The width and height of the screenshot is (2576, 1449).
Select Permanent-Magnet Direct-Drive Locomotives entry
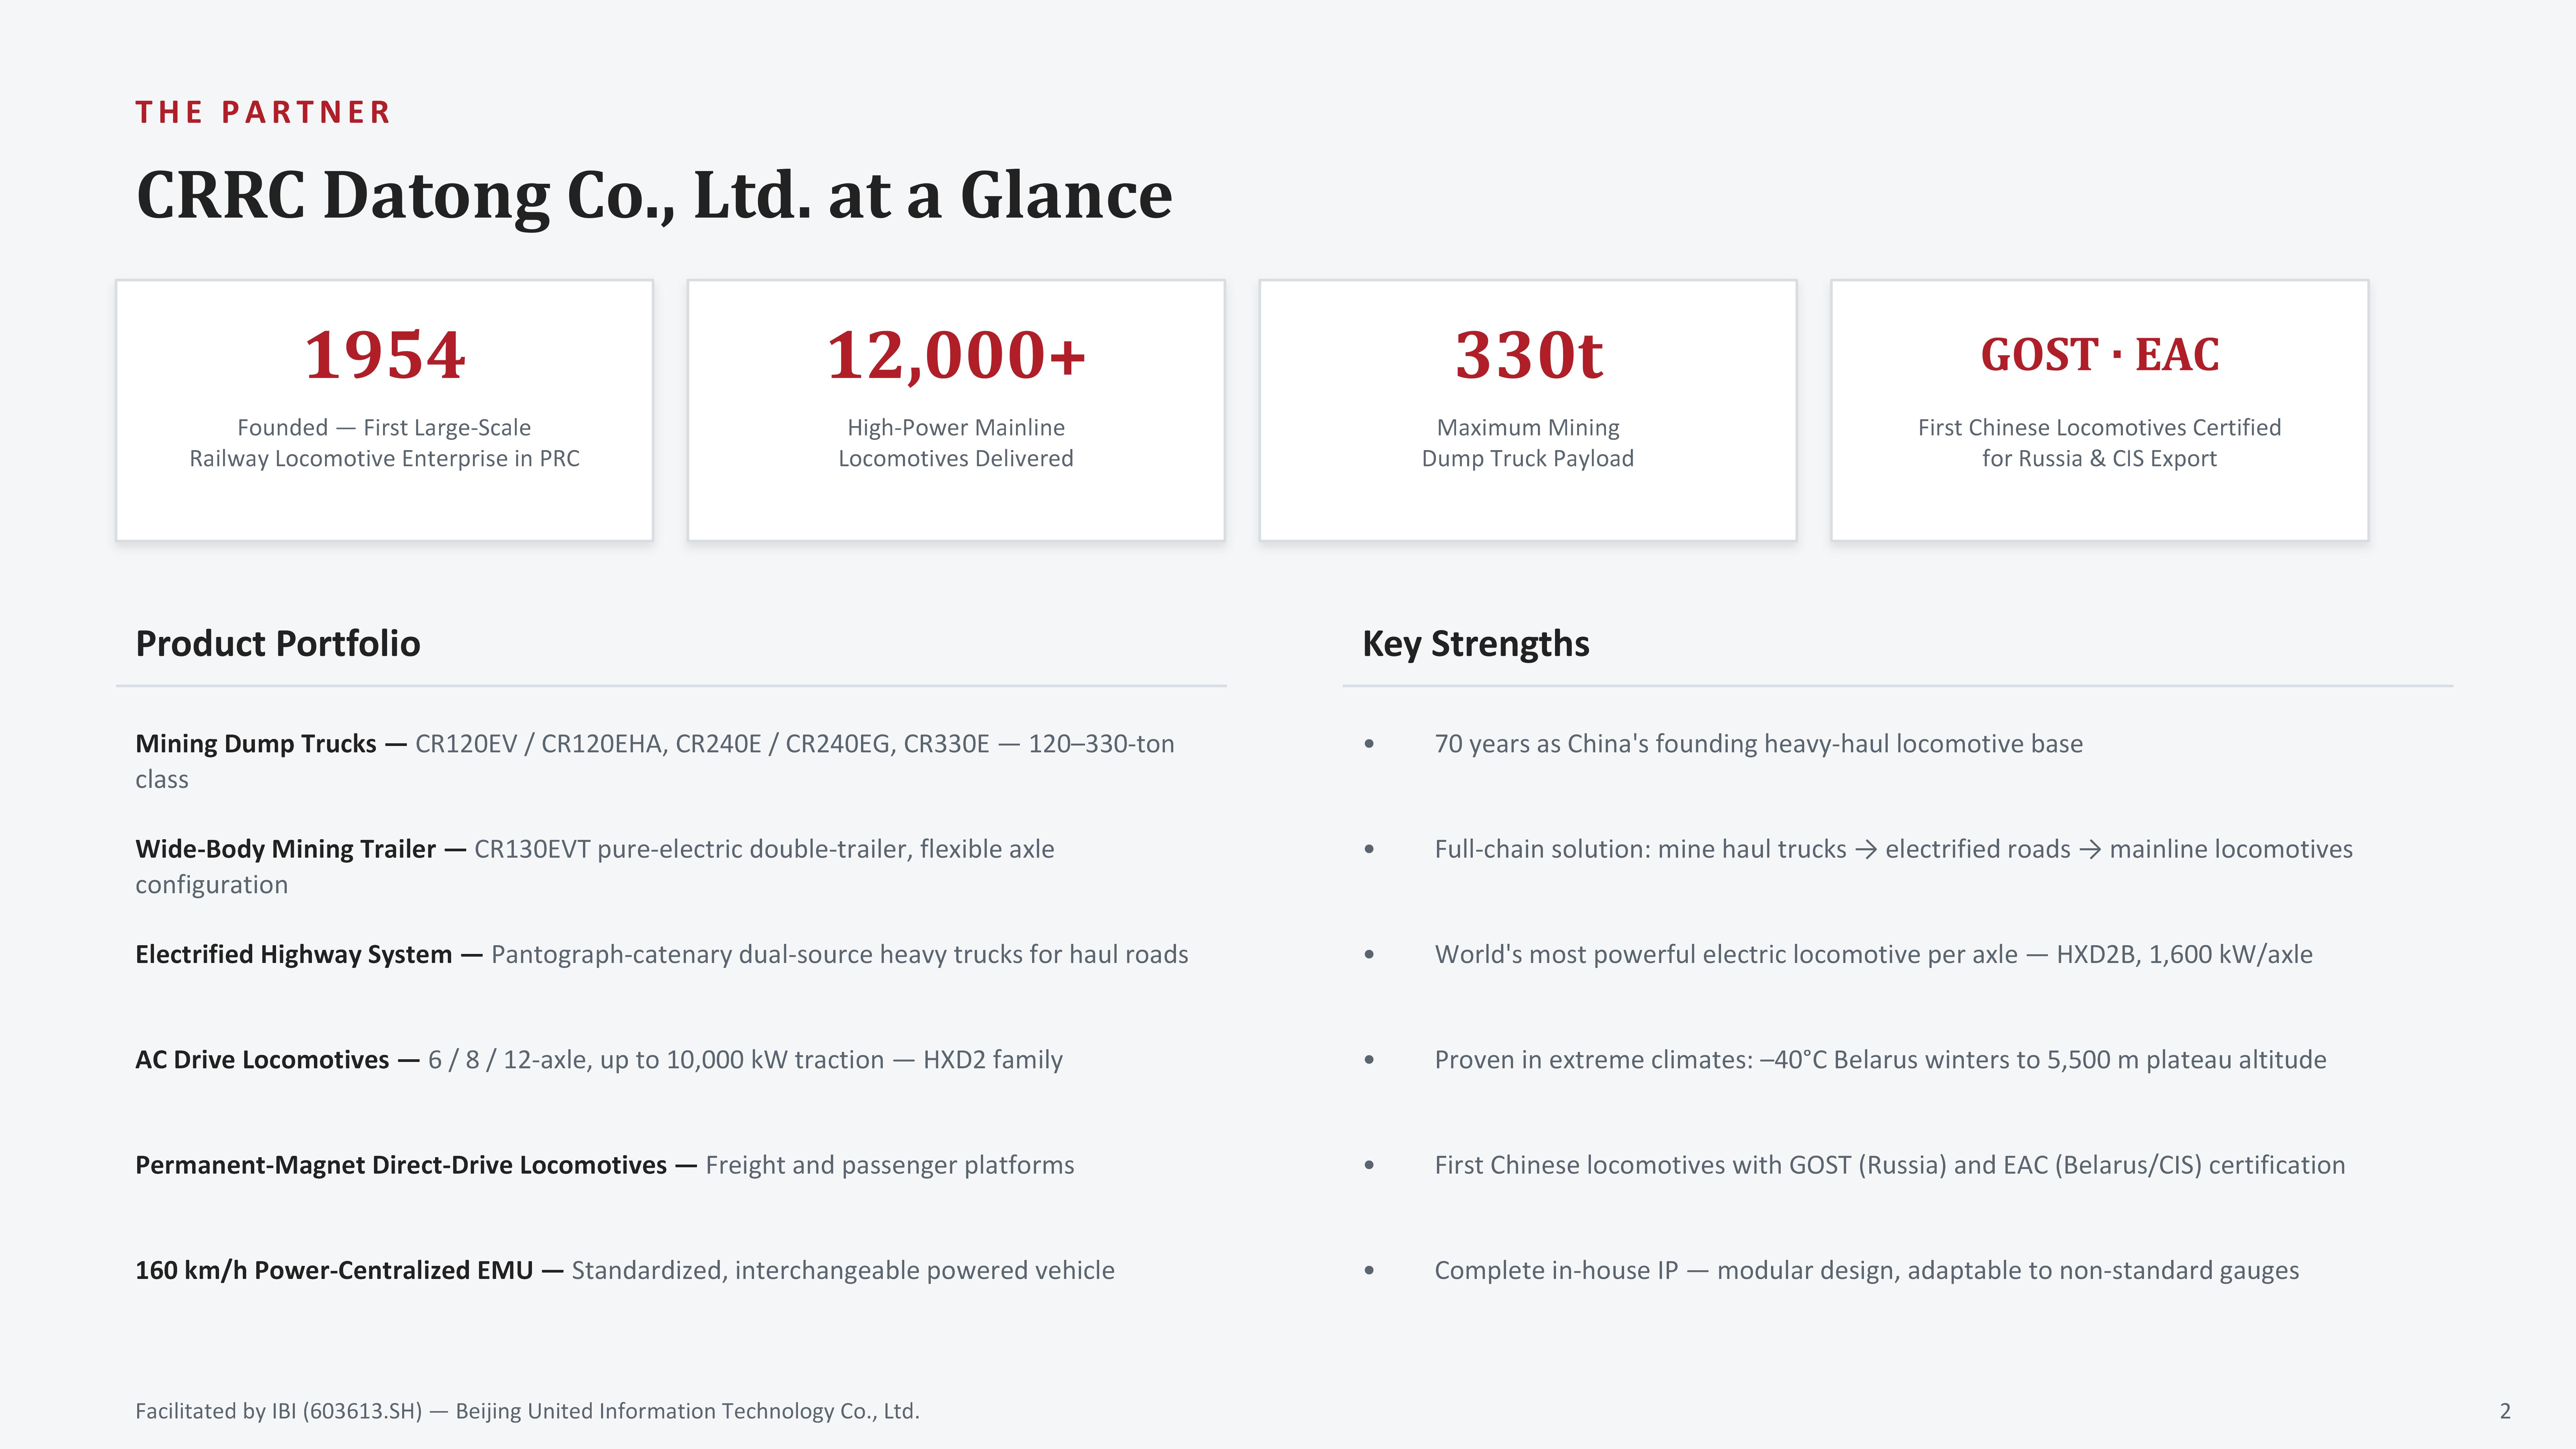605,1165
